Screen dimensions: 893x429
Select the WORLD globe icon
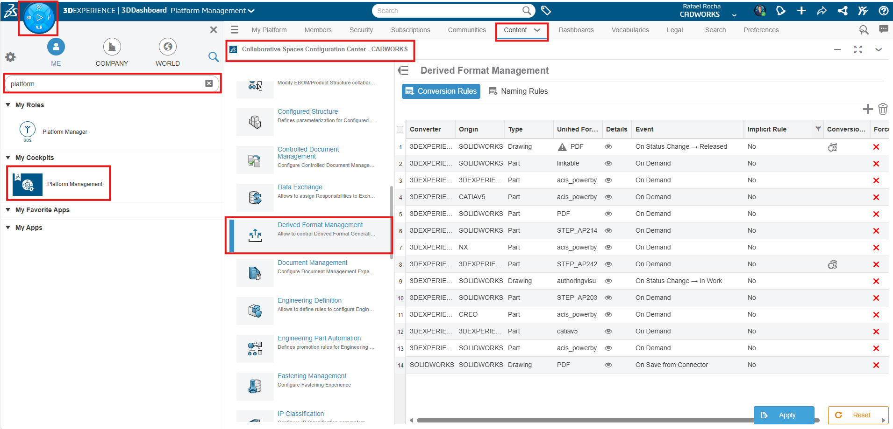point(168,47)
